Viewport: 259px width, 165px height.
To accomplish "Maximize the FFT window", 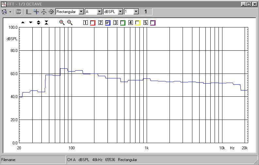I will point(249,4).
